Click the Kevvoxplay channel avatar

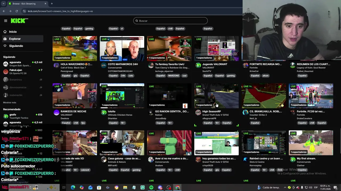(x=245, y=159)
